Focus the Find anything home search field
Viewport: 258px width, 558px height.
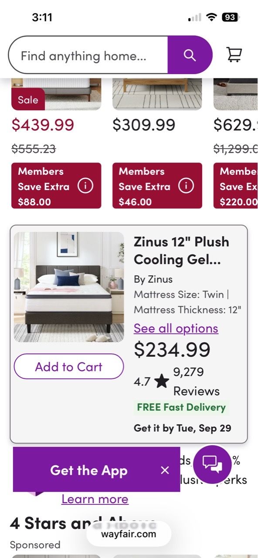pyautogui.click(x=88, y=55)
